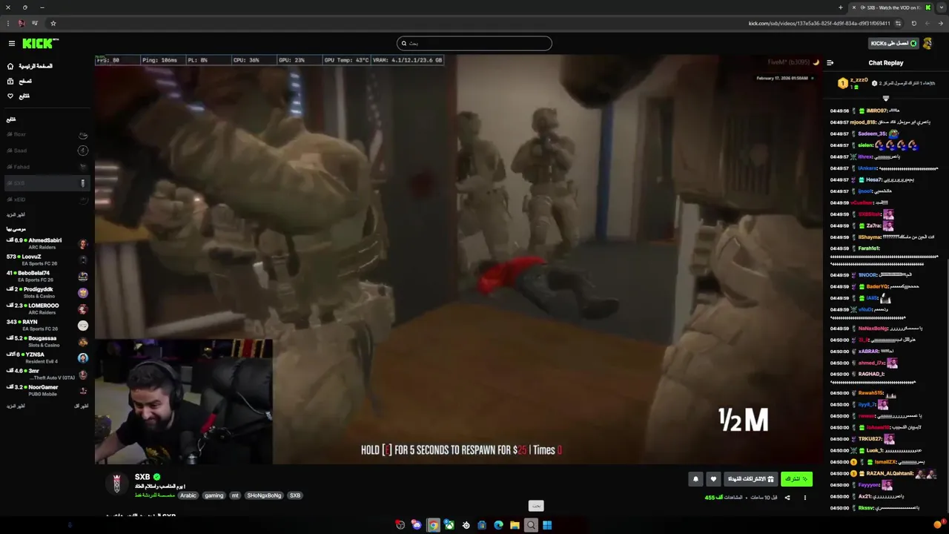Click the green subscribe button
Image resolution: width=949 pixels, height=534 pixels.
(796, 479)
